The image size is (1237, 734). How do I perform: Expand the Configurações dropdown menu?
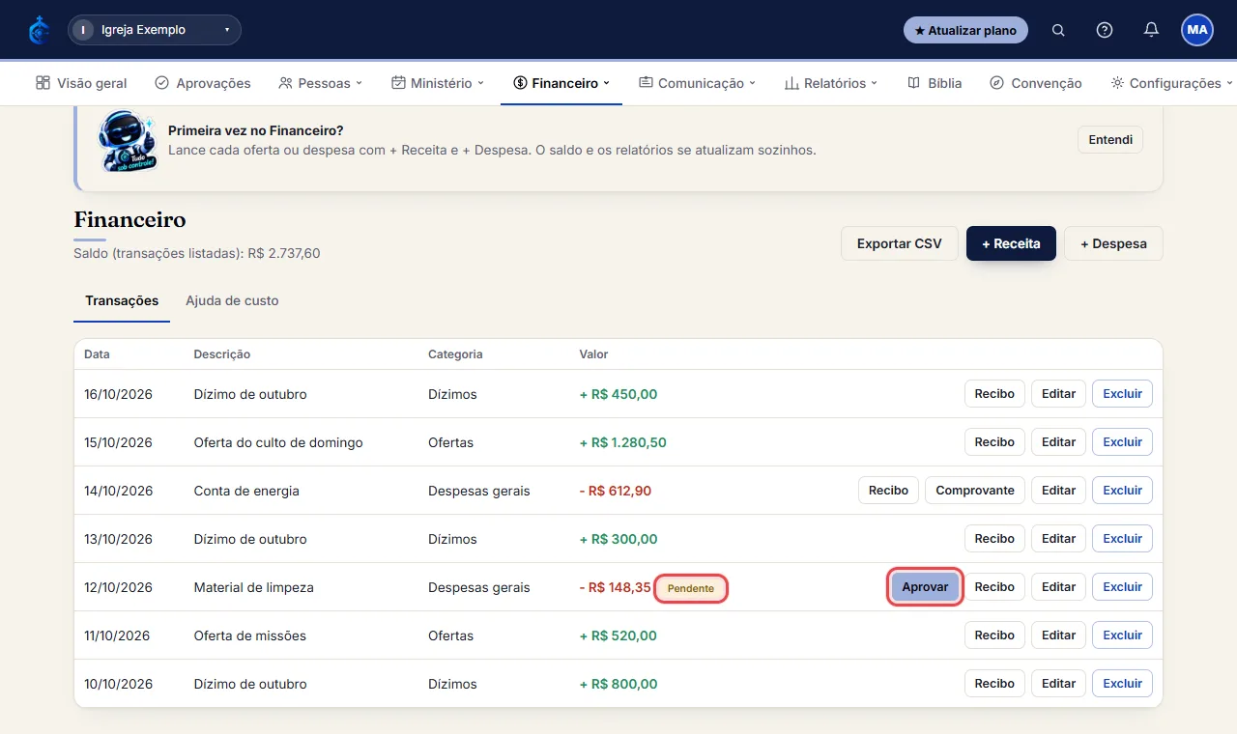tap(1171, 83)
